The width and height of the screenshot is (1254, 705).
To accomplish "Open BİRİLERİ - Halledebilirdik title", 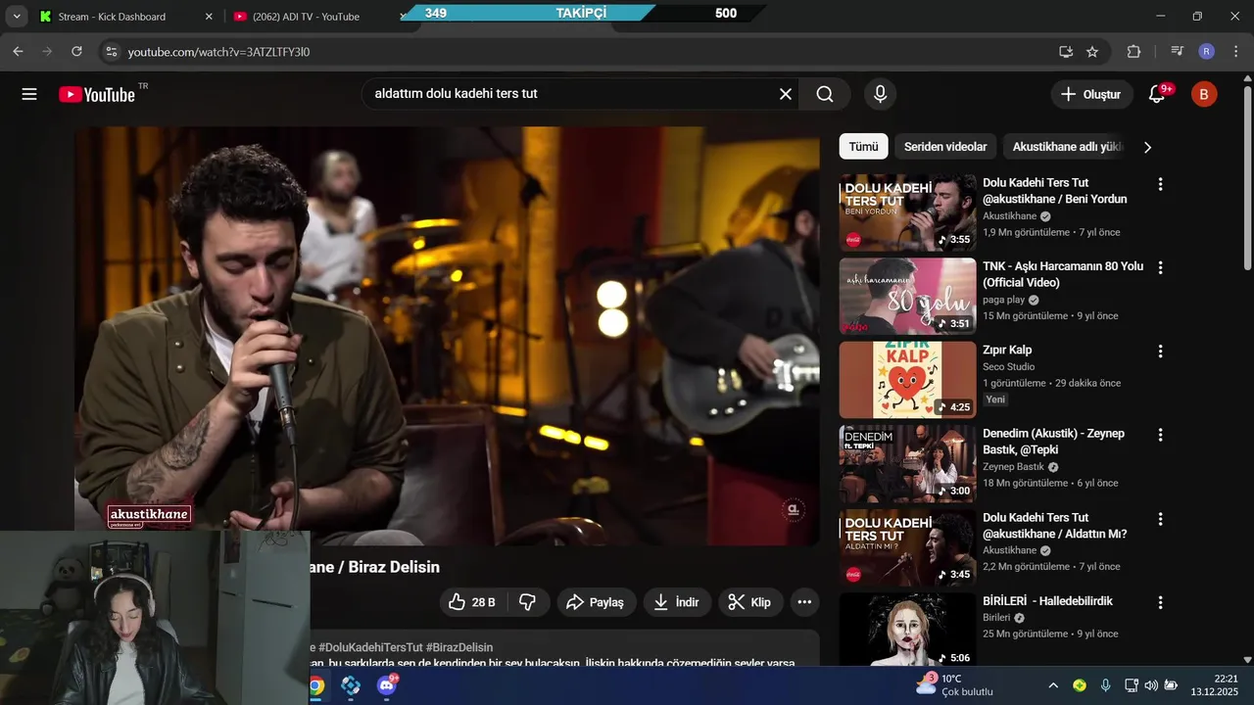I will [1047, 601].
